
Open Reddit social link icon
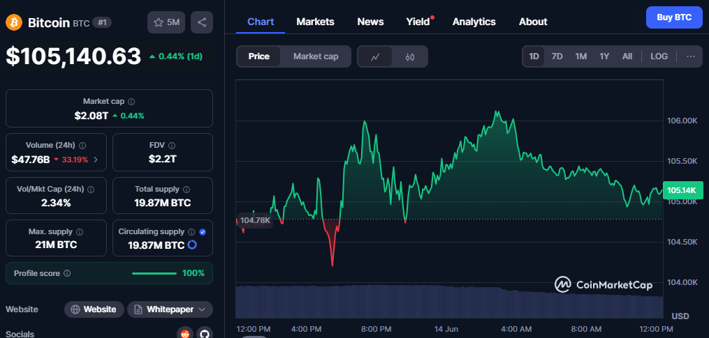(x=184, y=334)
